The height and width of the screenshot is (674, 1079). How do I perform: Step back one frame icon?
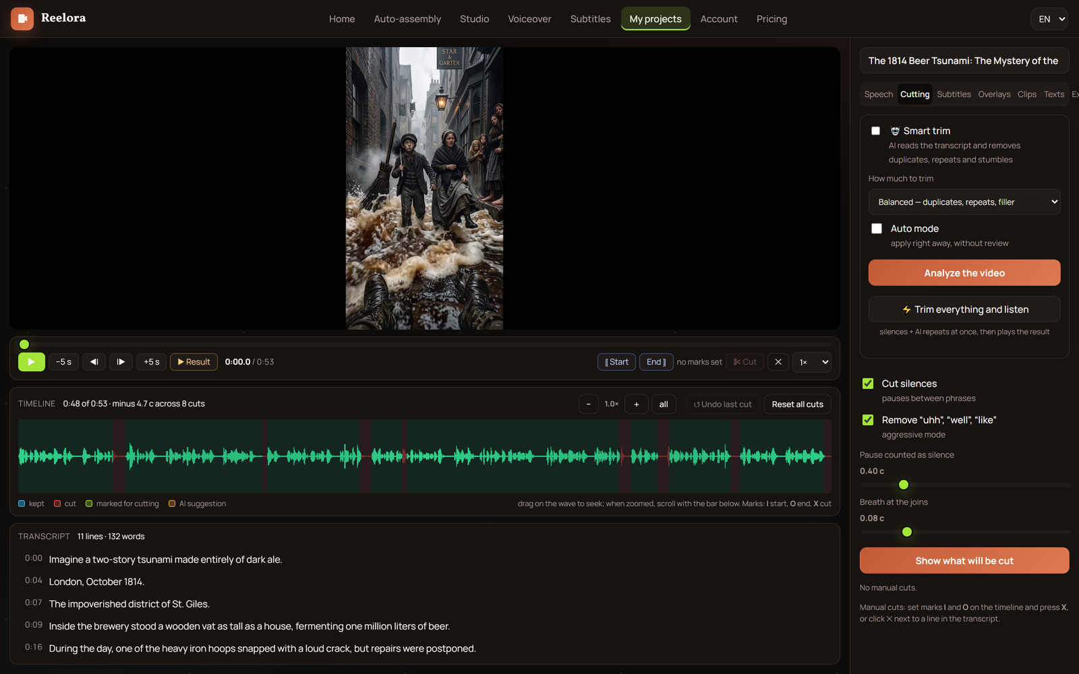click(94, 362)
